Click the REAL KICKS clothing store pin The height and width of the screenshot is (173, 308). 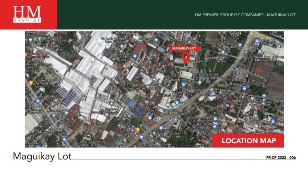pos(244,88)
